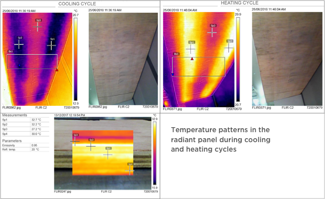The width and height of the screenshot is (325, 199).
Task: Click Sp4 crosshair in bottom thermal image
Action: (x=130, y=171)
